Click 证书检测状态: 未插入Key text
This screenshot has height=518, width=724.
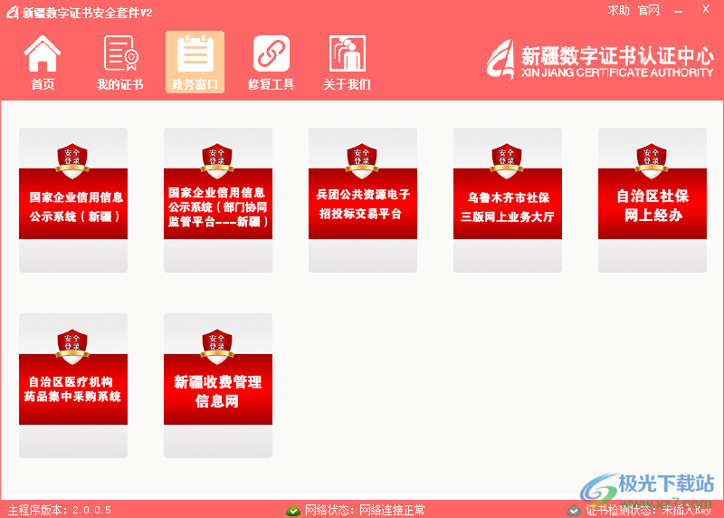(x=649, y=511)
